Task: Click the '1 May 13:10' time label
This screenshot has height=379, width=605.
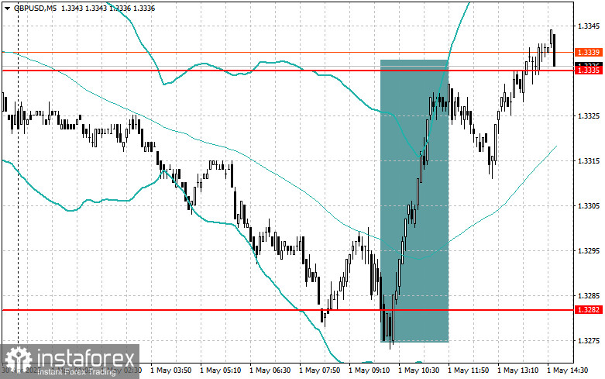Action: pyautogui.click(x=517, y=370)
